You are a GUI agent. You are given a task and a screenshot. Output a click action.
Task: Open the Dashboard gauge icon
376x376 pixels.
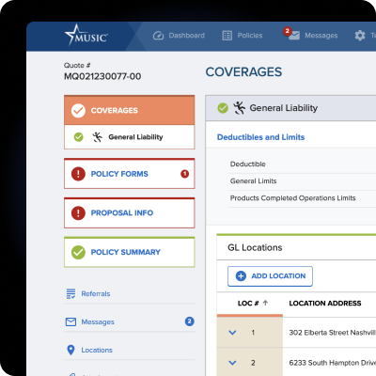point(158,36)
